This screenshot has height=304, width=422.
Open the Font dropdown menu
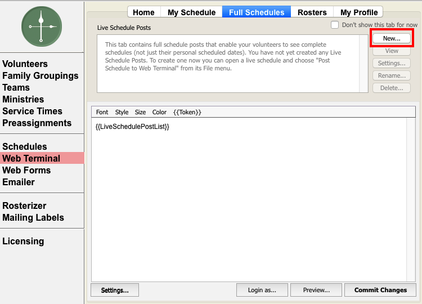click(x=102, y=112)
